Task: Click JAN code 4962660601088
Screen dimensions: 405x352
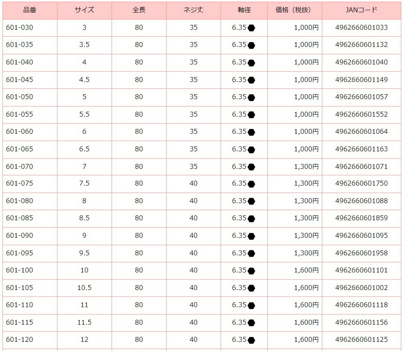Action: (361, 201)
